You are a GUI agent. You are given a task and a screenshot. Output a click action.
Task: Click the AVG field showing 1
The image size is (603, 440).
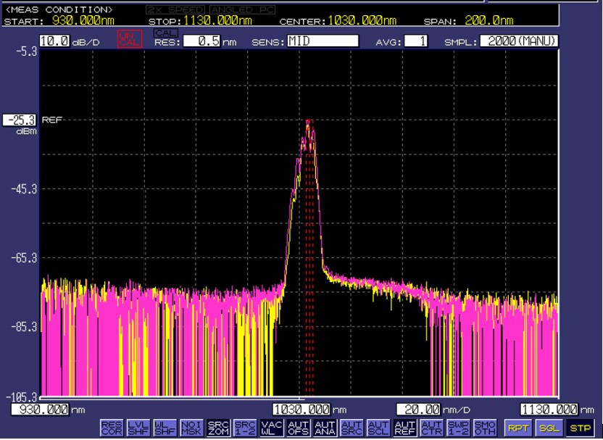[x=416, y=41]
